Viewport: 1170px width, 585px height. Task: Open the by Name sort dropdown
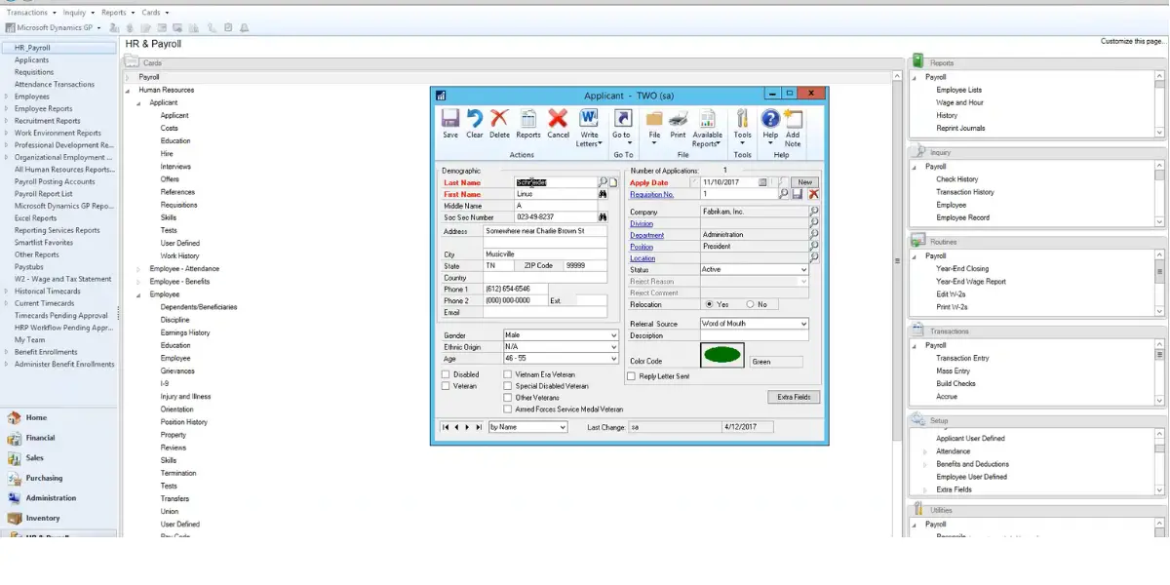click(562, 427)
